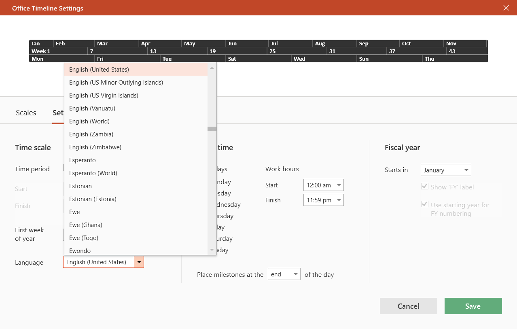The width and height of the screenshot is (517, 329).
Task: Pick English (Zimbabwe) from the list
Action: click(x=136, y=147)
